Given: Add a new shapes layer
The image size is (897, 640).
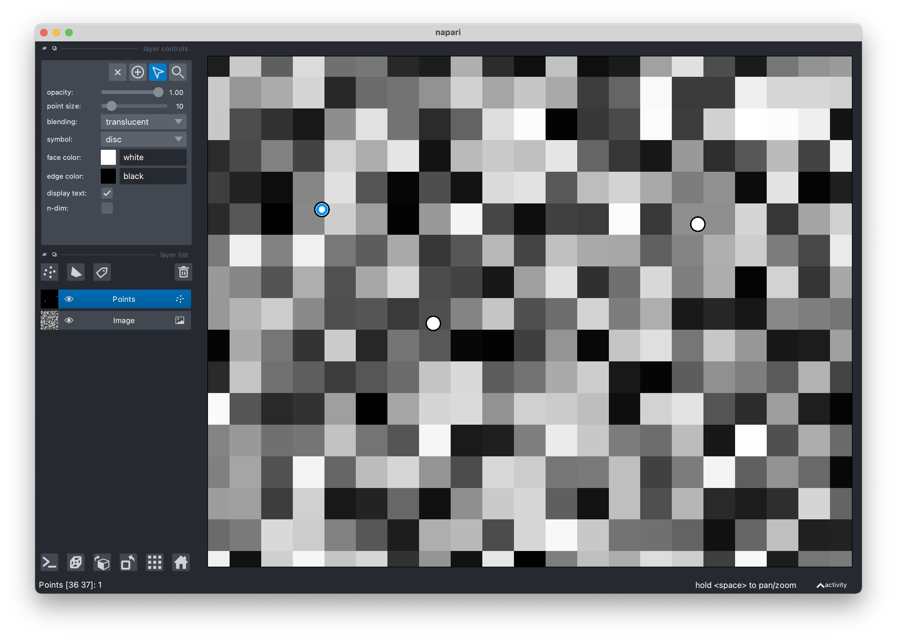Looking at the screenshot, I should 75,272.
